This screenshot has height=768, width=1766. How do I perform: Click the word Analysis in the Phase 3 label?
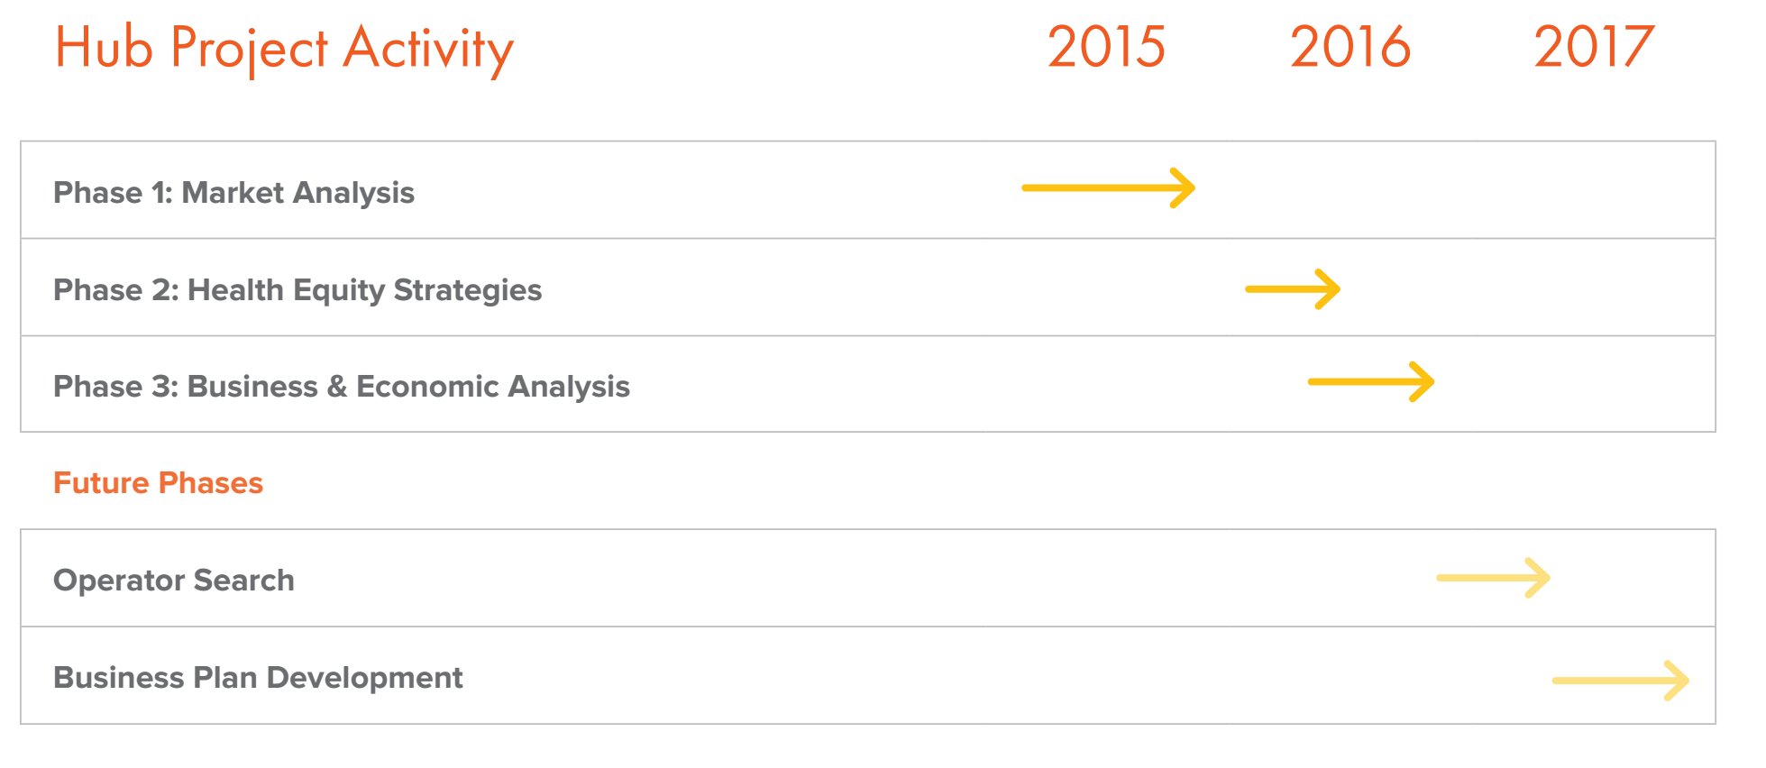coord(568,387)
